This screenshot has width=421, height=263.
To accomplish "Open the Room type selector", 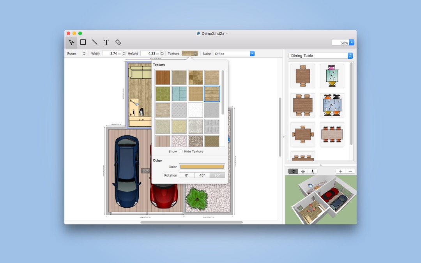I will (x=76, y=54).
